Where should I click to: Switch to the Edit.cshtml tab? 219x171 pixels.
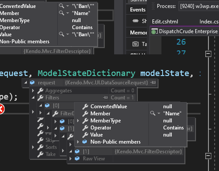[x=165, y=22]
